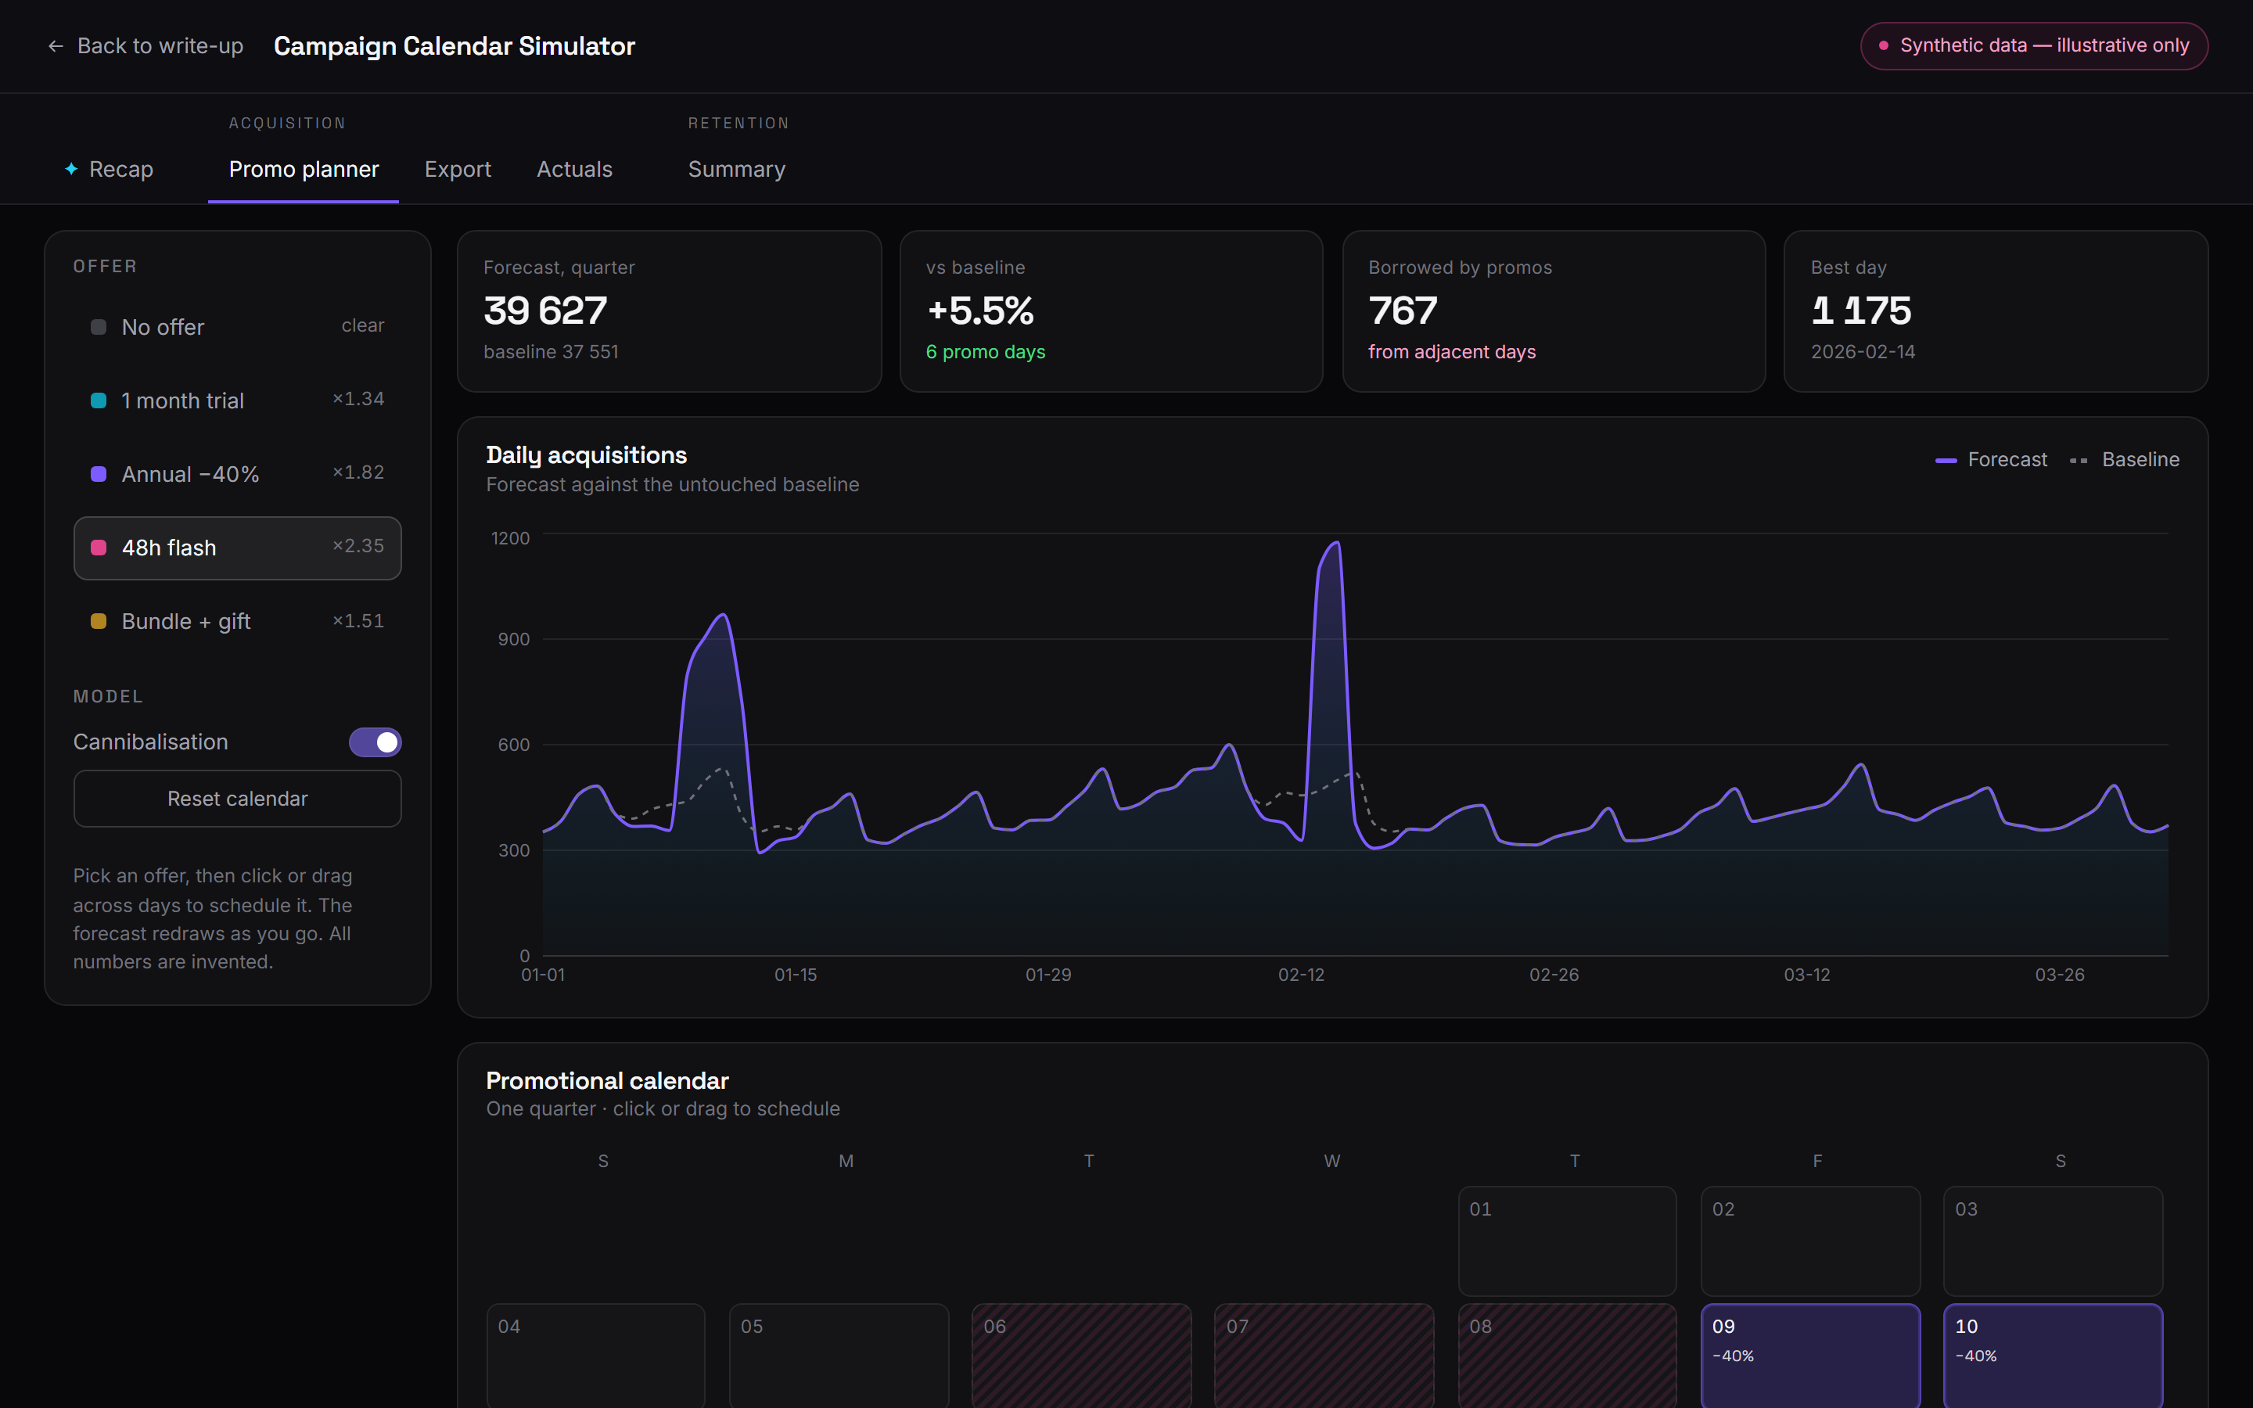Click the Recap sparkle icon
The image size is (2253, 1408).
(70, 168)
